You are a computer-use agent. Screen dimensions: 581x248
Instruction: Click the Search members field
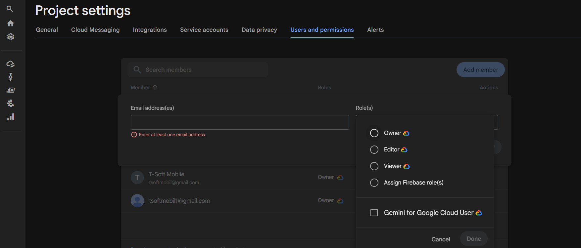click(x=198, y=70)
